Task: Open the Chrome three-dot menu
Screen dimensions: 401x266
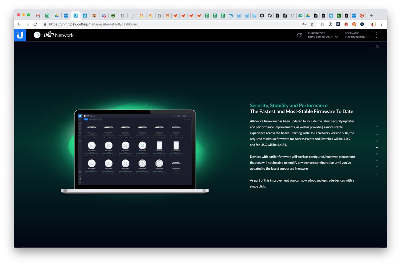Action: [x=381, y=24]
